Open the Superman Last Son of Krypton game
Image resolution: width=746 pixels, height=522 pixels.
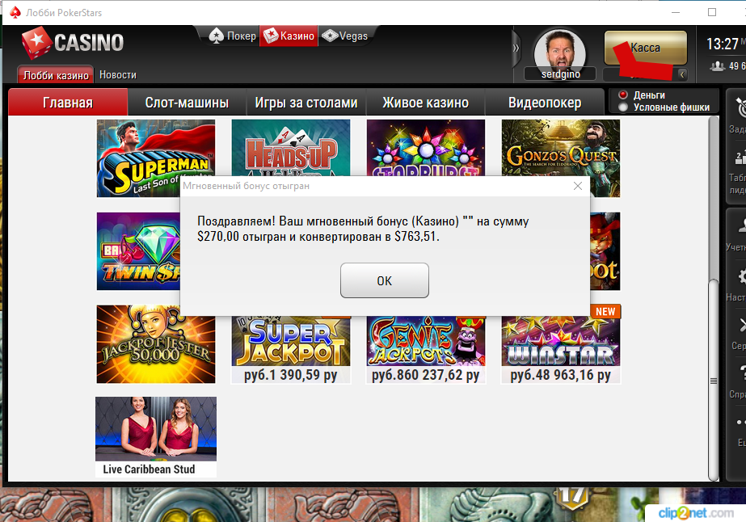click(x=155, y=158)
